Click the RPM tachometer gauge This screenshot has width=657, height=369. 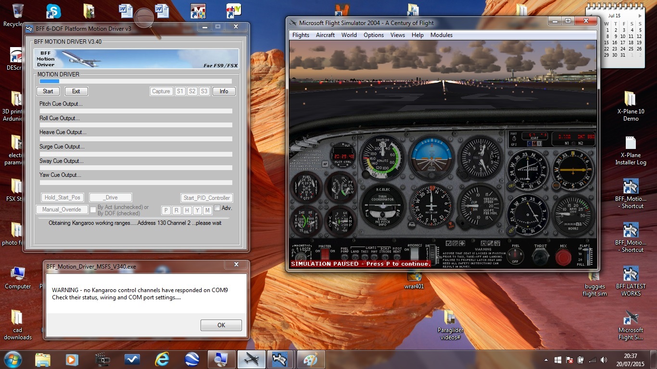pyautogui.click(x=573, y=215)
